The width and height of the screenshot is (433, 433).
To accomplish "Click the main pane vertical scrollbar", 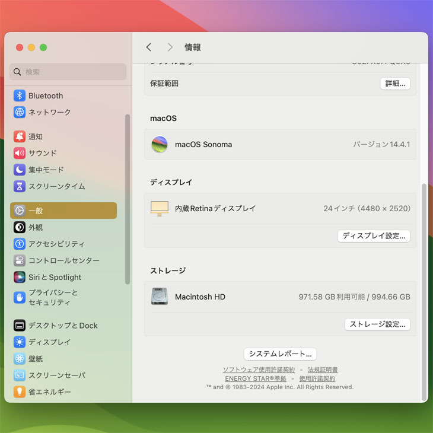I will [424, 292].
